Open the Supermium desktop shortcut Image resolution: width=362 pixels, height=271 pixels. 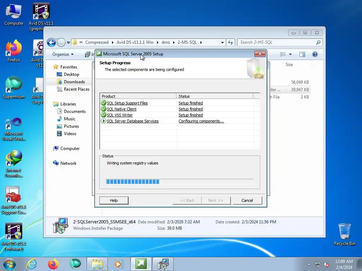tap(14, 88)
